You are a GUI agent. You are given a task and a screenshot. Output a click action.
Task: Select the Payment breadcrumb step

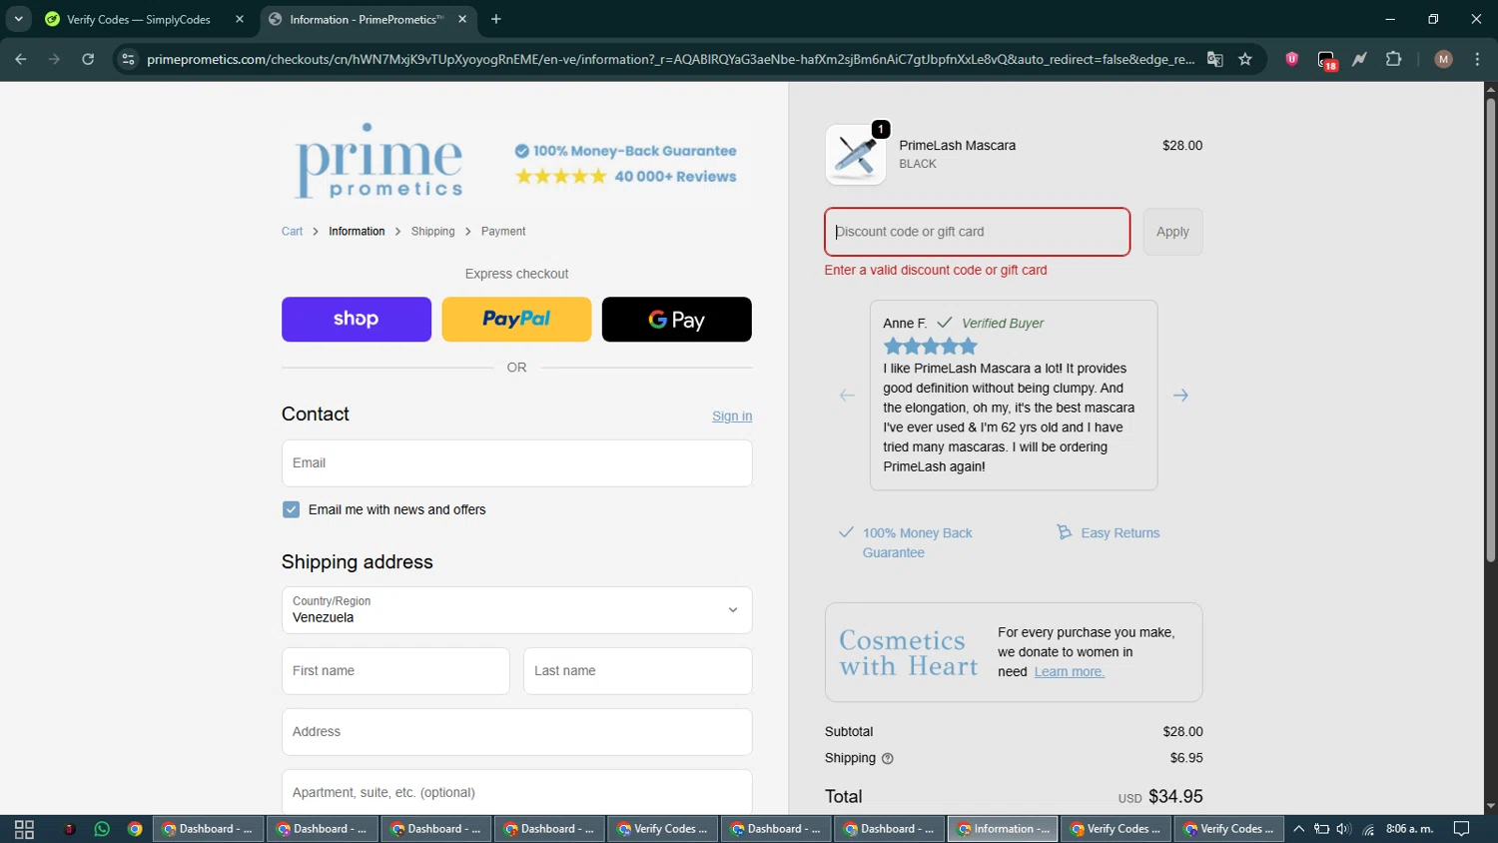[503, 231]
